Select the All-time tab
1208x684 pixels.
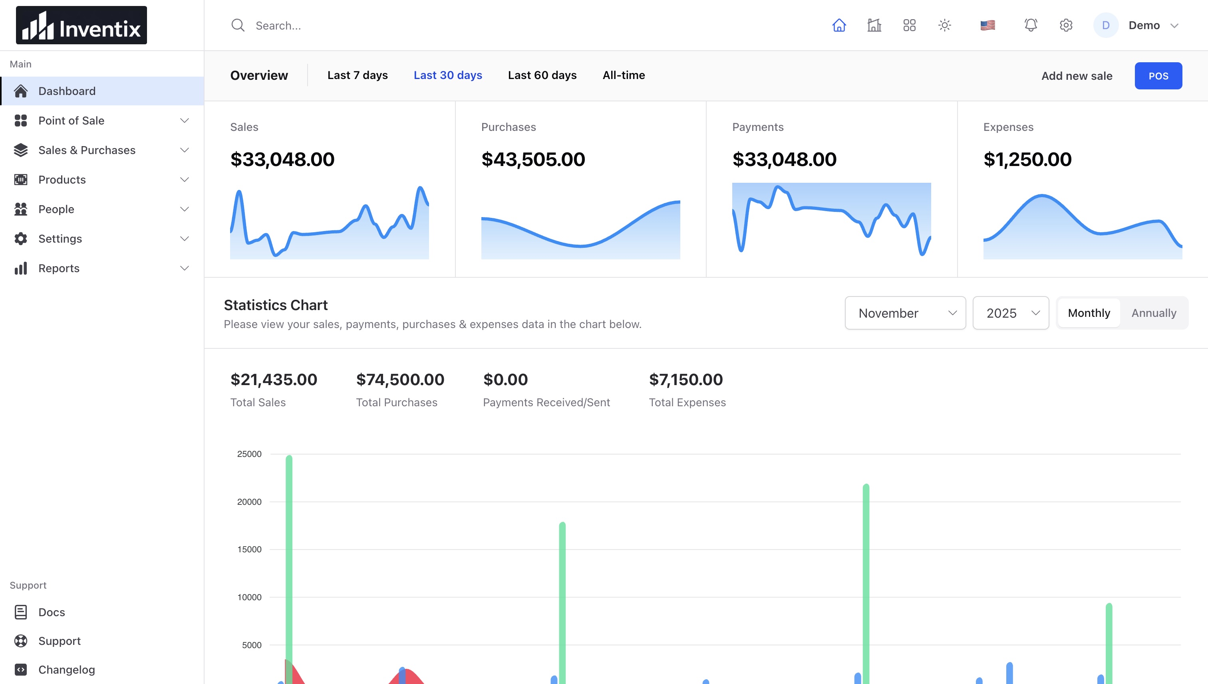pyautogui.click(x=624, y=75)
